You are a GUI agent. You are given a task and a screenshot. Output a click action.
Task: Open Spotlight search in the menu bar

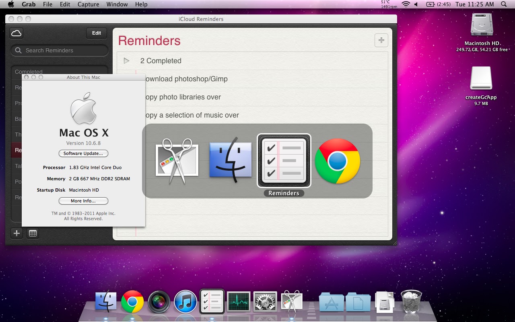pyautogui.click(x=504, y=4)
